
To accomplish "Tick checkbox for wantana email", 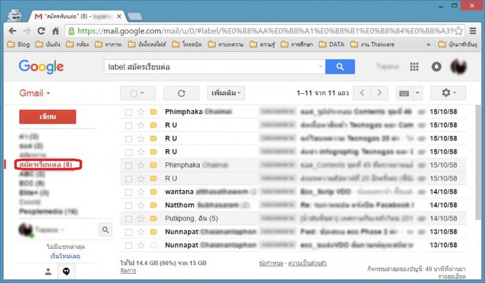I will [x=129, y=192].
